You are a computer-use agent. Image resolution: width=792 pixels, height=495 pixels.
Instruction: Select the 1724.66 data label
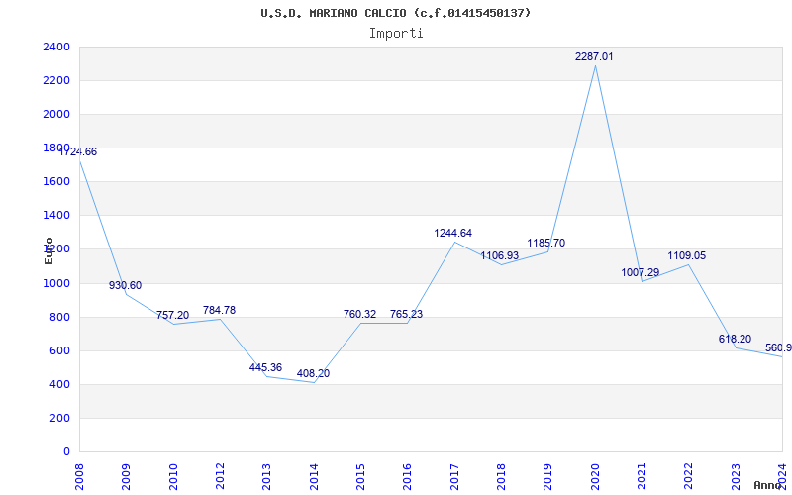pos(78,151)
